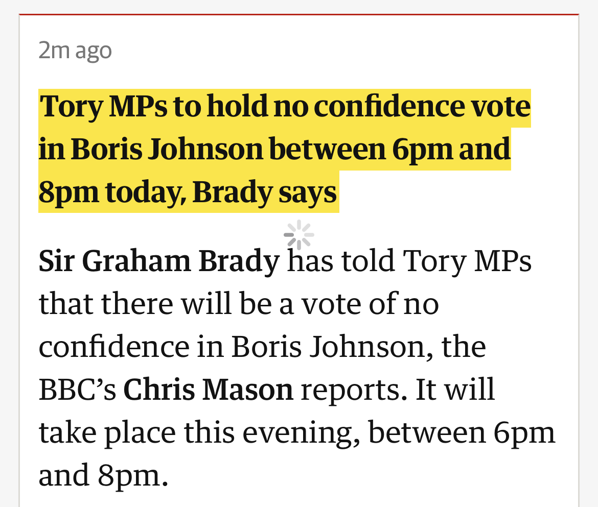
Task: Click the red line atop the post
Action: pyautogui.click(x=299, y=14)
